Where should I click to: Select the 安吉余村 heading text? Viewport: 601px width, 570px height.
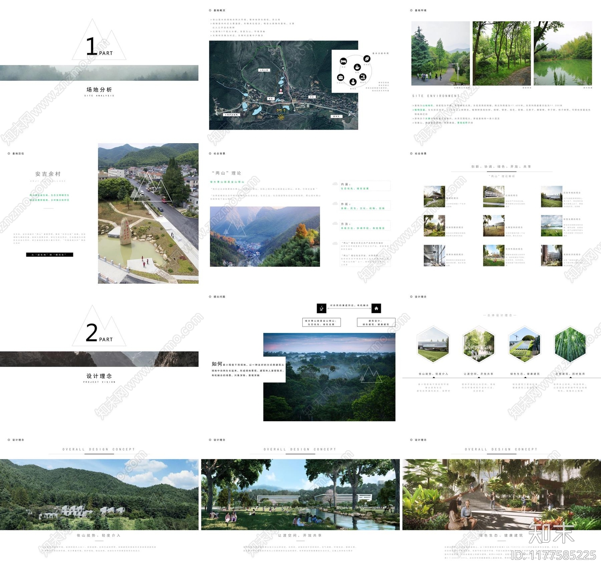click(48, 174)
